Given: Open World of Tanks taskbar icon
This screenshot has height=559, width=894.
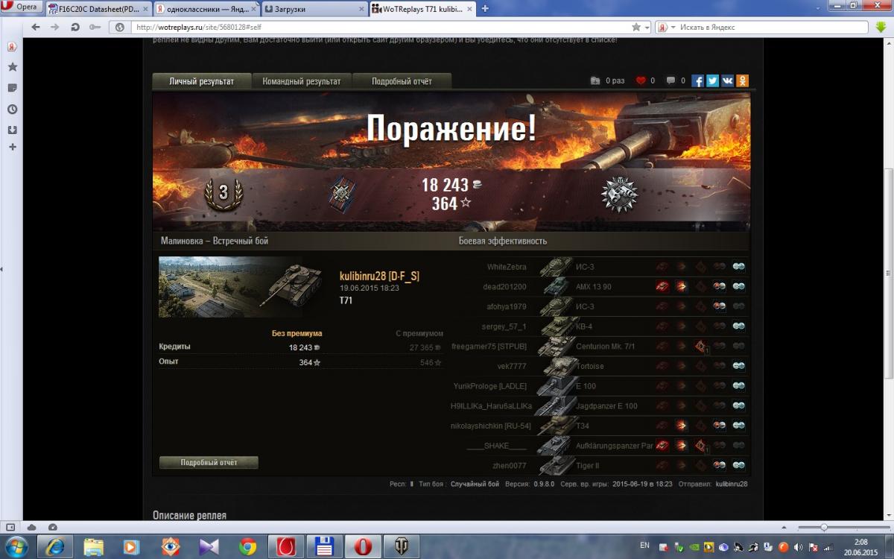Looking at the screenshot, I should pos(403,547).
